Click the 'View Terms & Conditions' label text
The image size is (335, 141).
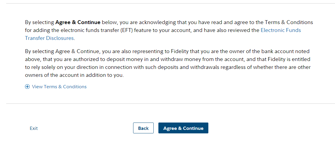[59, 87]
